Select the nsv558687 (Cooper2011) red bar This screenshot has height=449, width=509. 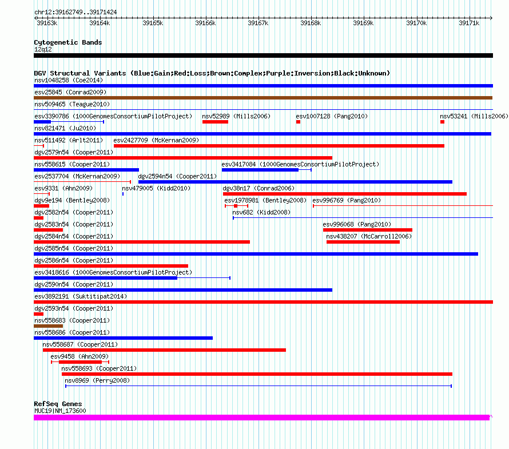pyautogui.click(x=164, y=350)
